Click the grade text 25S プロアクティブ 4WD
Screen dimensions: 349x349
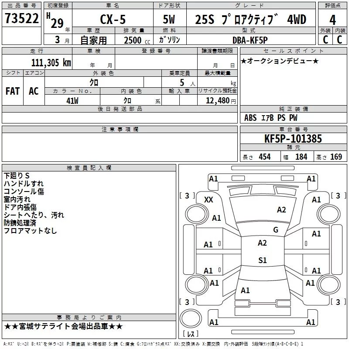250,19
